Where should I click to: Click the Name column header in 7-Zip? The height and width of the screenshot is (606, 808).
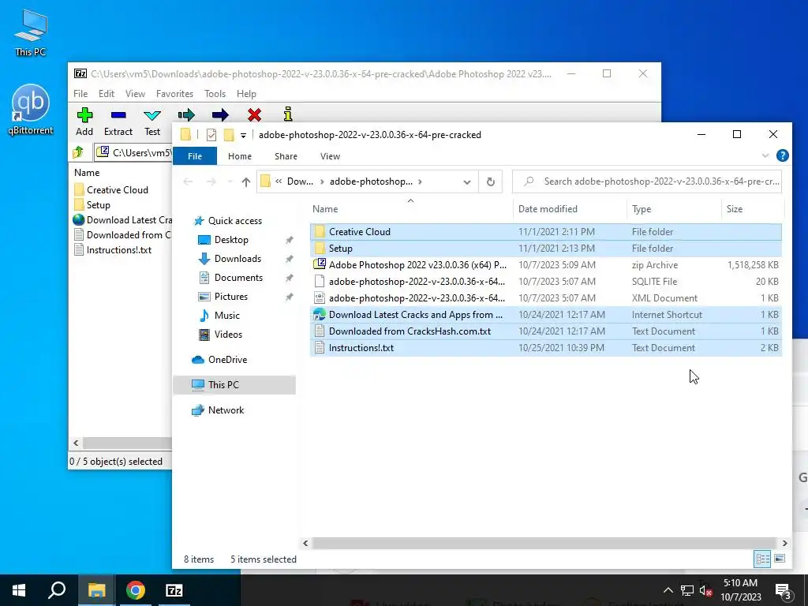tap(87, 173)
